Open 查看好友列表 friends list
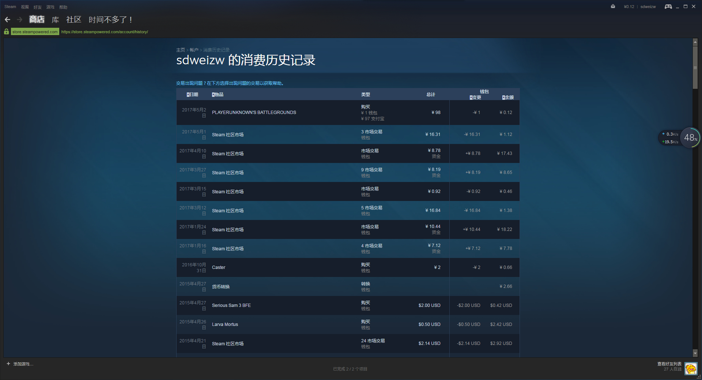This screenshot has height=380, width=702. coord(669,364)
